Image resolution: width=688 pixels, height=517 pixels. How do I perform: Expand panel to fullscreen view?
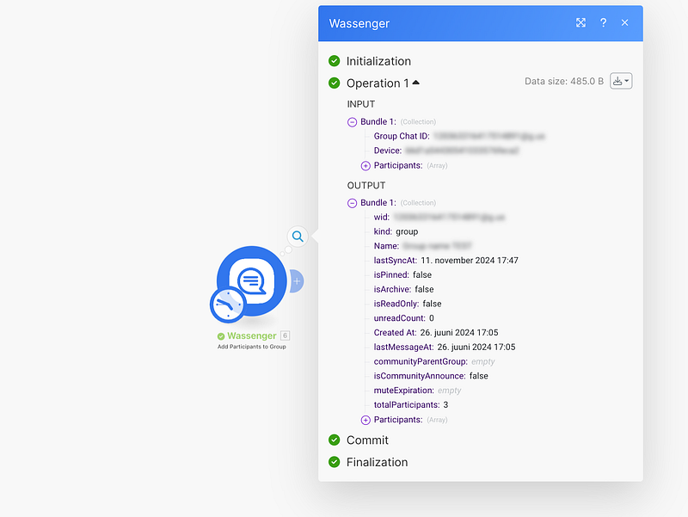coord(581,23)
